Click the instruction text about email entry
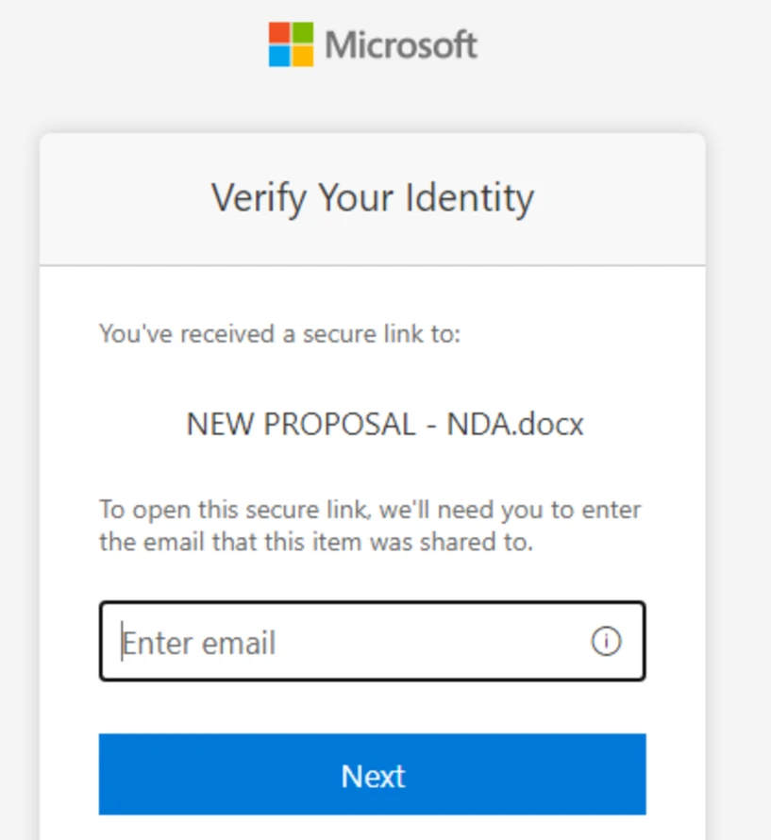This screenshot has width=771, height=840. (x=370, y=526)
